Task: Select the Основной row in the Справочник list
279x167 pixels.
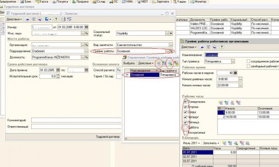Action: pos(151,75)
